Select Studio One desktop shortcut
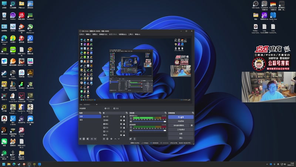 (273, 17)
